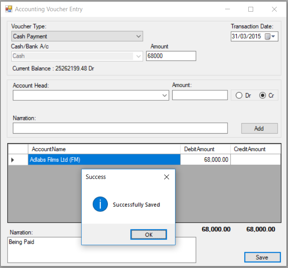Image resolution: width=288 pixels, height=268 pixels.
Task: Click the entry Narration input field
Action: click(x=120, y=128)
